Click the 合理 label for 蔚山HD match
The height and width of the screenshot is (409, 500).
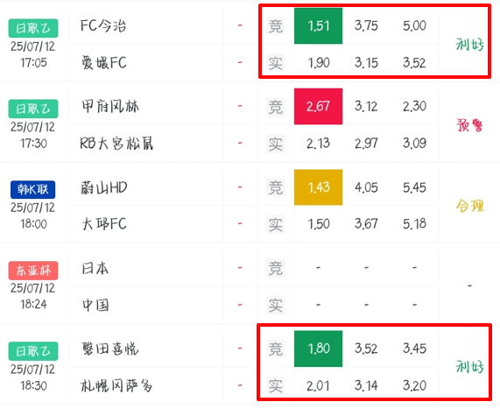[x=470, y=206]
